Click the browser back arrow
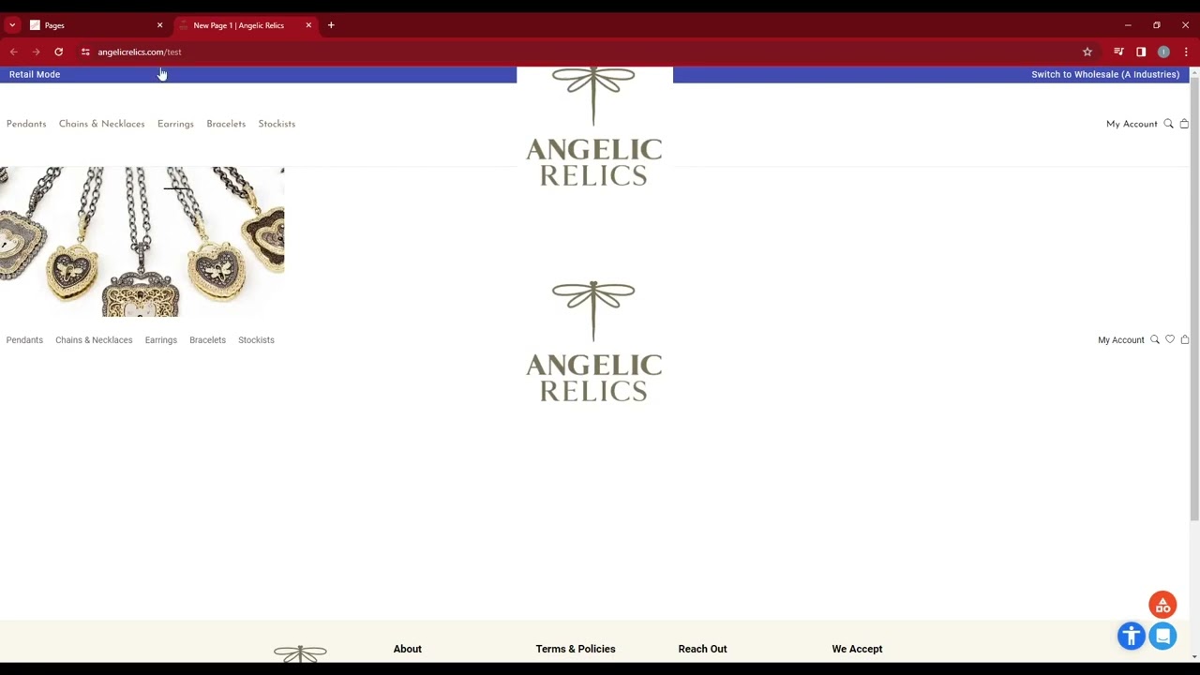The height and width of the screenshot is (675, 1200). click(13, 52)
